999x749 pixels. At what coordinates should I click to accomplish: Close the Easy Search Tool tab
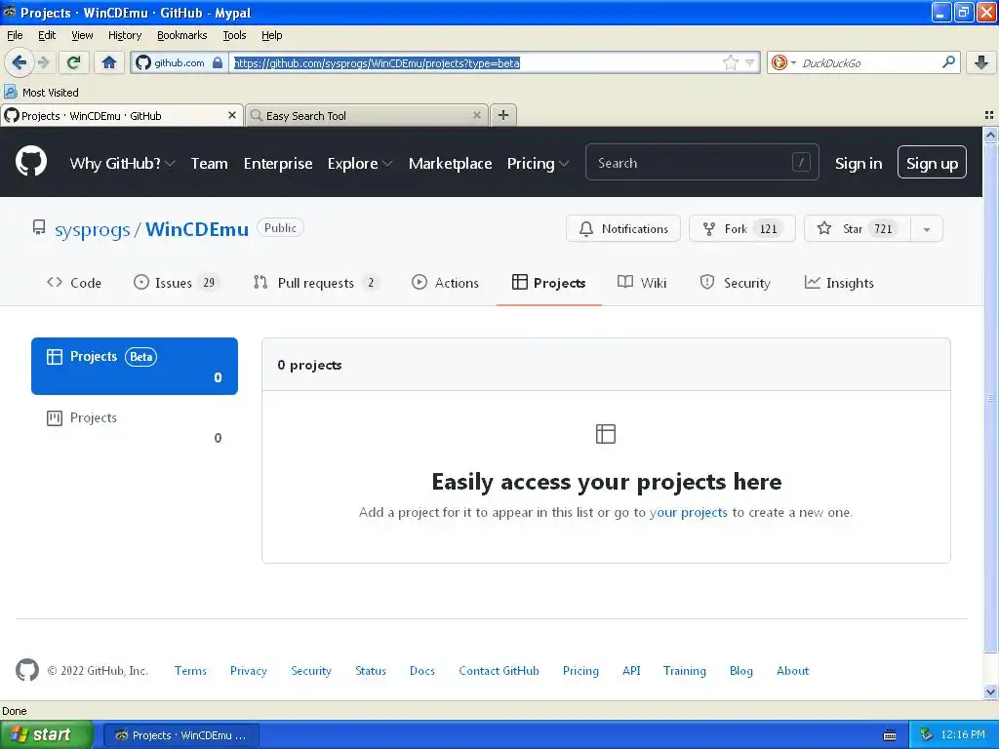(x=476, y=115)
